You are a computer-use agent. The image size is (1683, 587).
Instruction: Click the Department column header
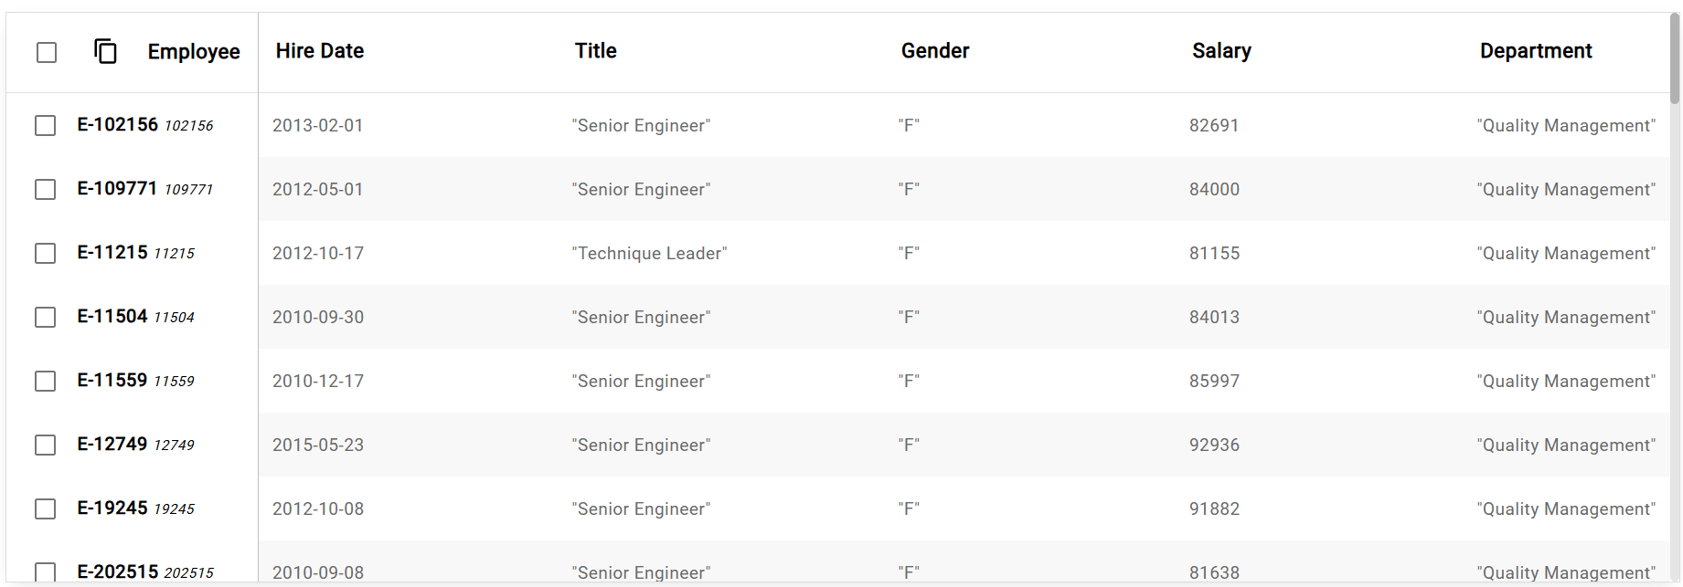click(x=1536, y=51)
